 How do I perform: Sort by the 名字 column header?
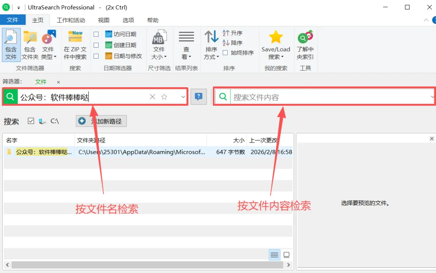[39, 140]
